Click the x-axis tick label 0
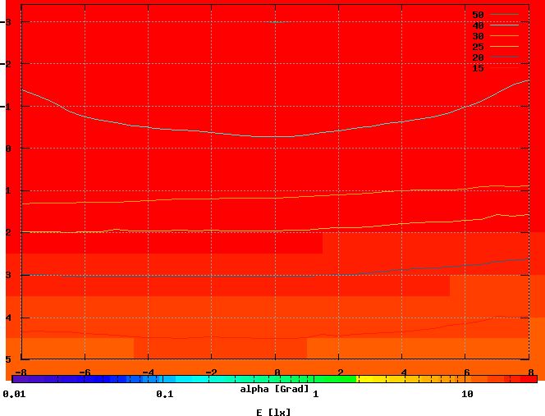545x416 pixels. coord(277,372)
